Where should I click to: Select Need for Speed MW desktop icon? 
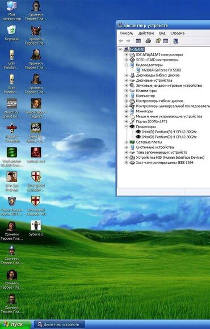(x=36, y=133)
